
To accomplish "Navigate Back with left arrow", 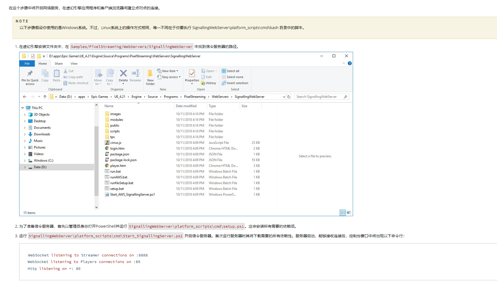I will (x=25, y=97).
